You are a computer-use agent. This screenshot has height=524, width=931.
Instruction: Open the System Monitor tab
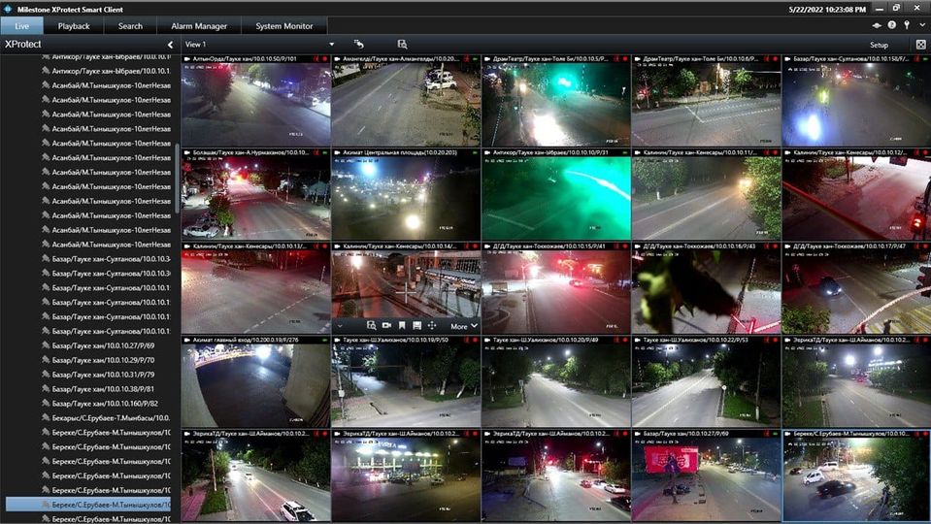283,26
